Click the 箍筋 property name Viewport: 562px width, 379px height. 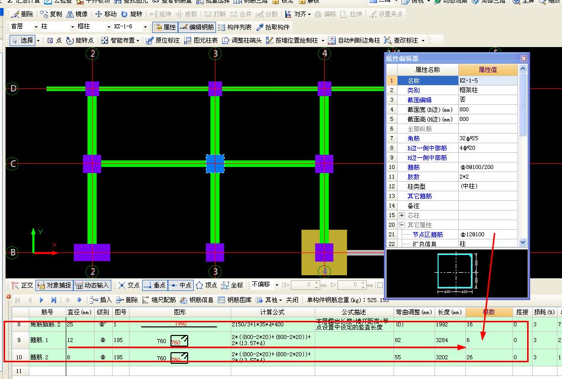pyautogui.click(x=413, y=167)
